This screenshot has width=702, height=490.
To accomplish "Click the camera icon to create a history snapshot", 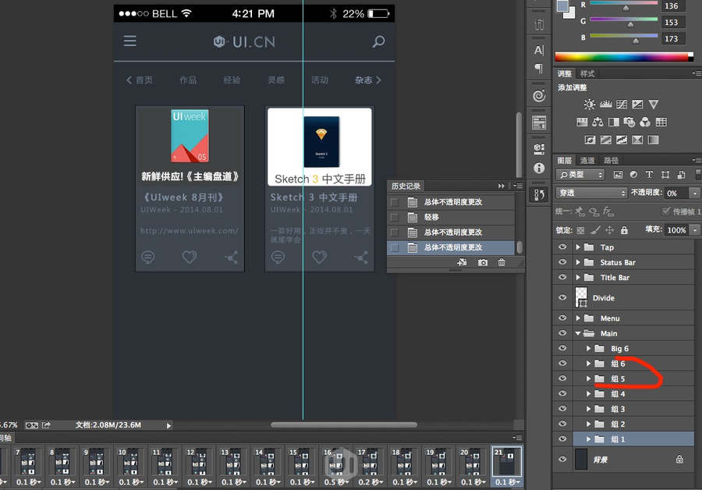I will pos(483,263).
